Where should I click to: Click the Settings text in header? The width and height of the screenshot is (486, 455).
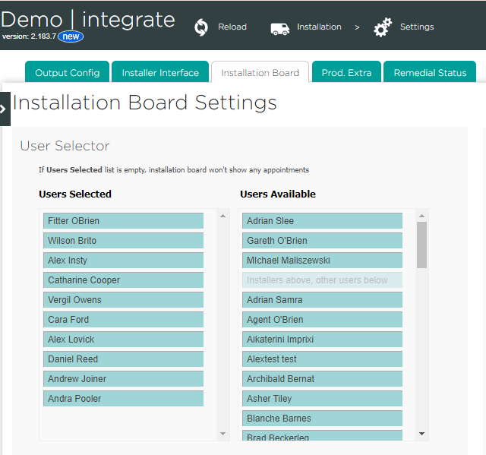pos(417,27)
